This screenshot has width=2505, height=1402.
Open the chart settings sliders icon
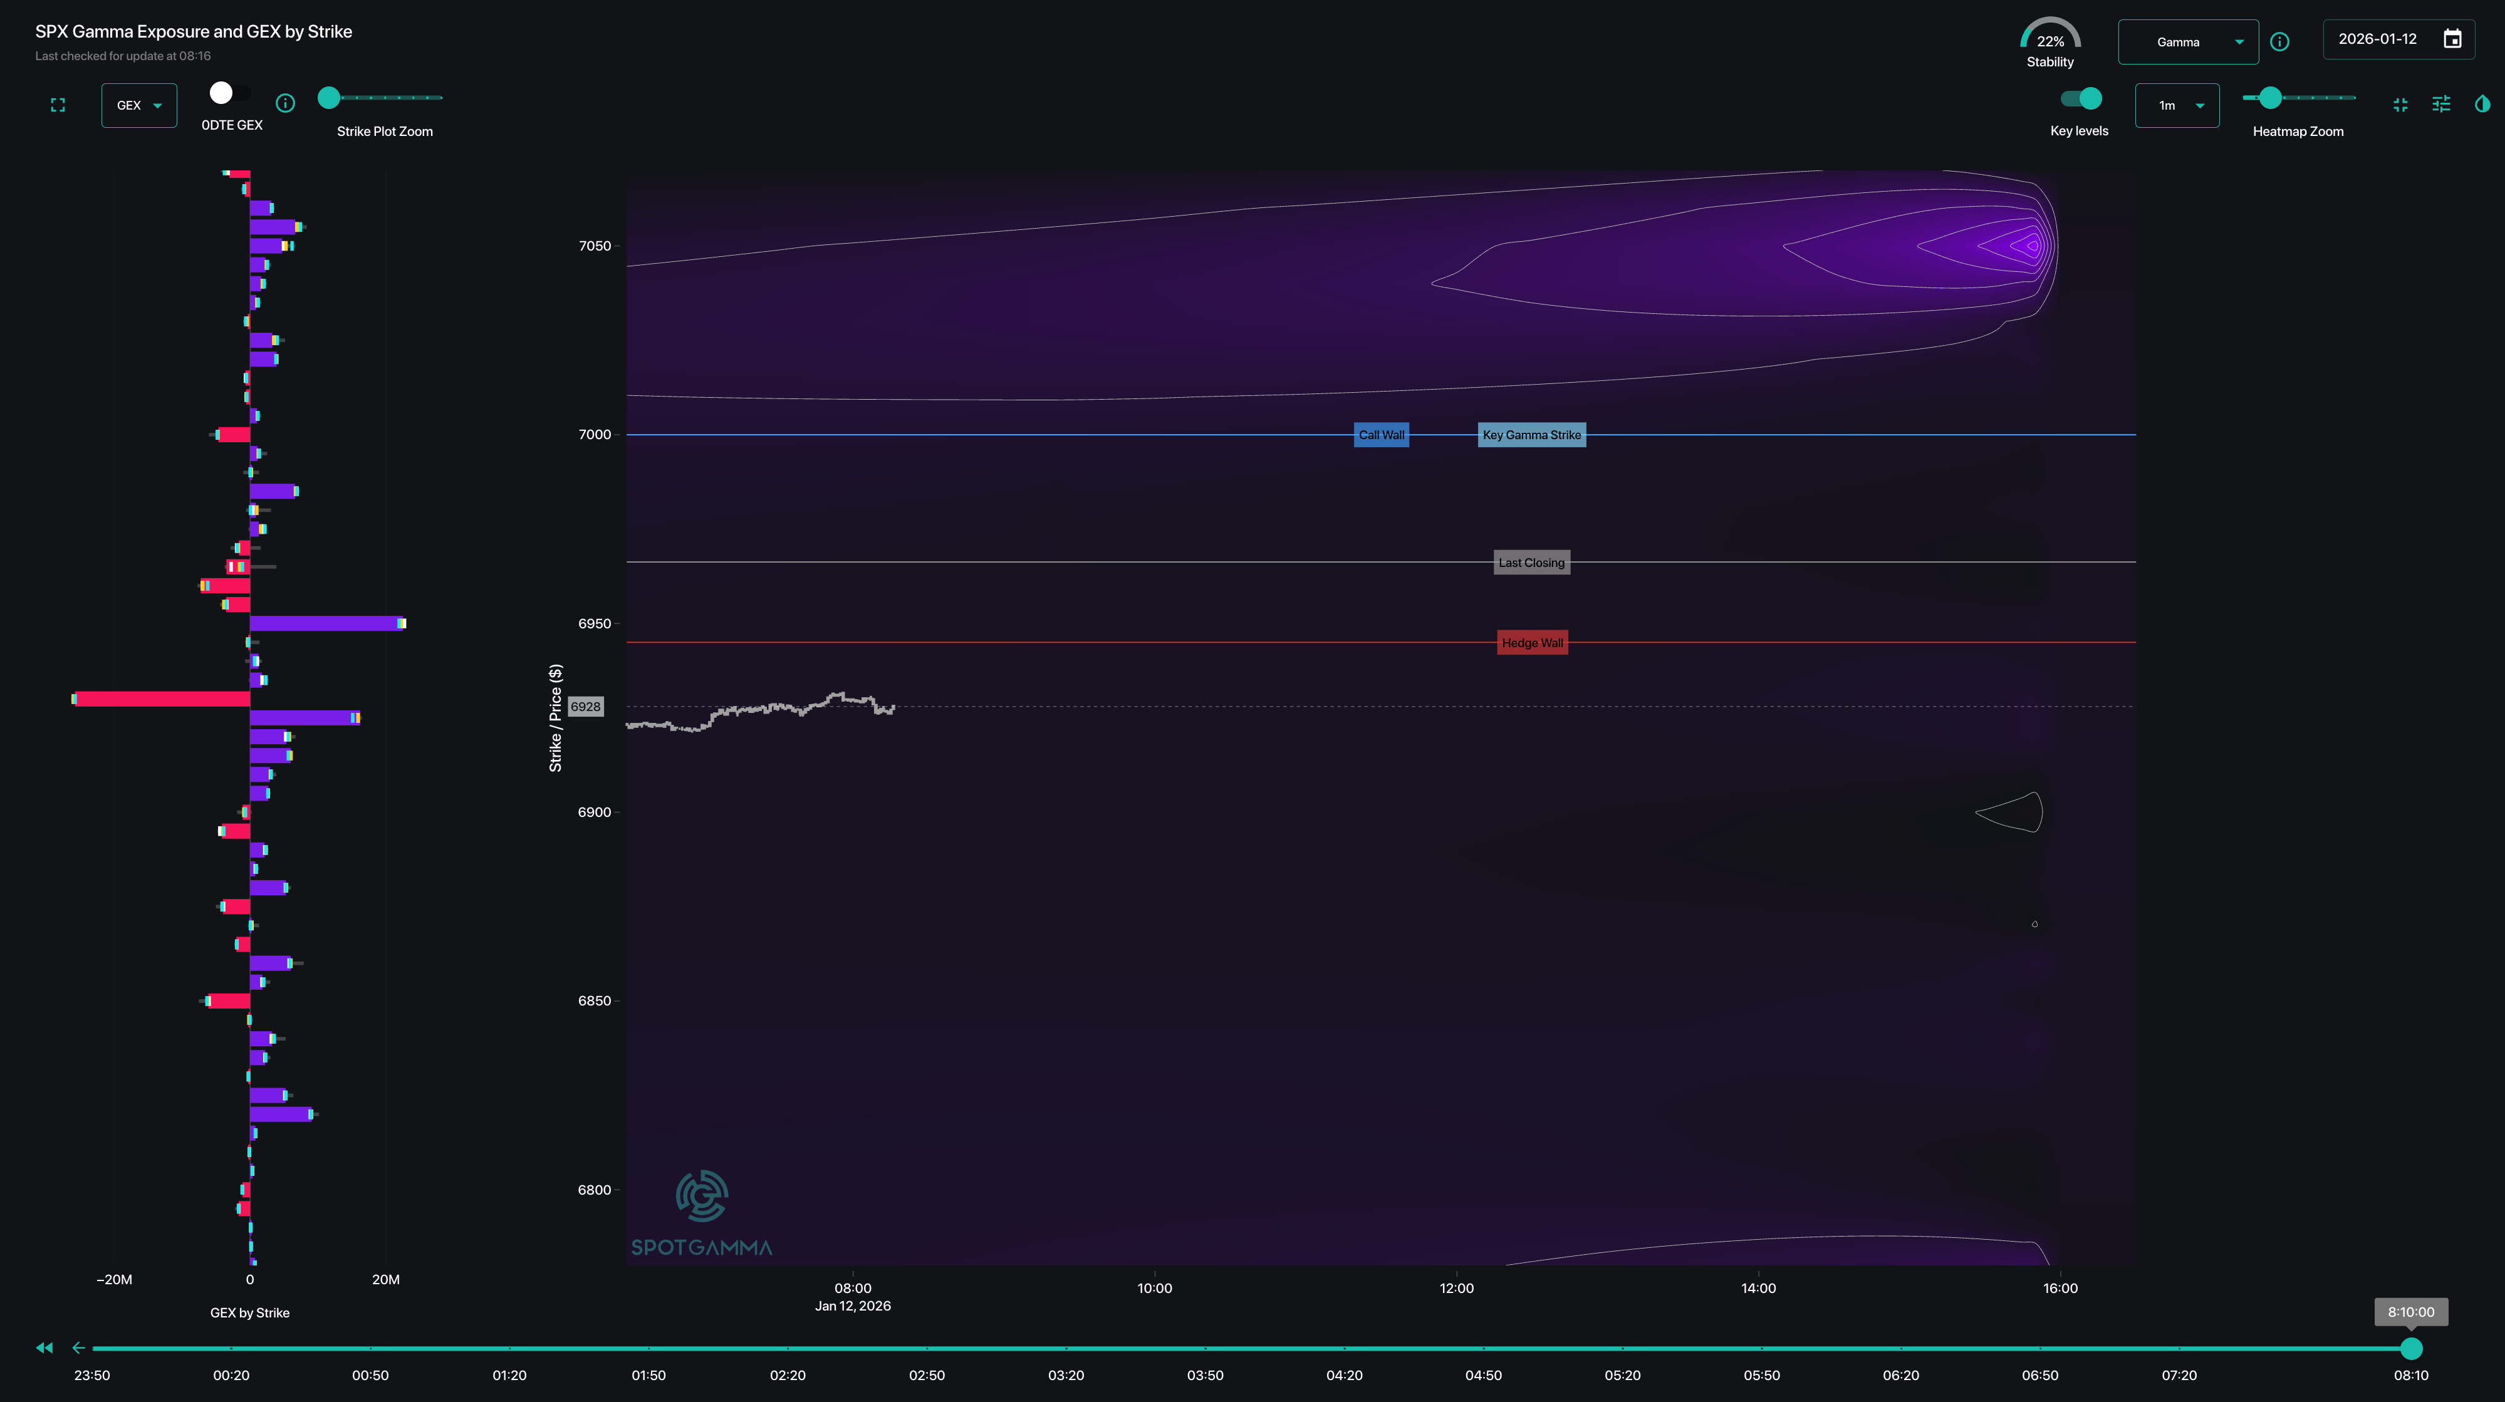(x=2441, y=104)
